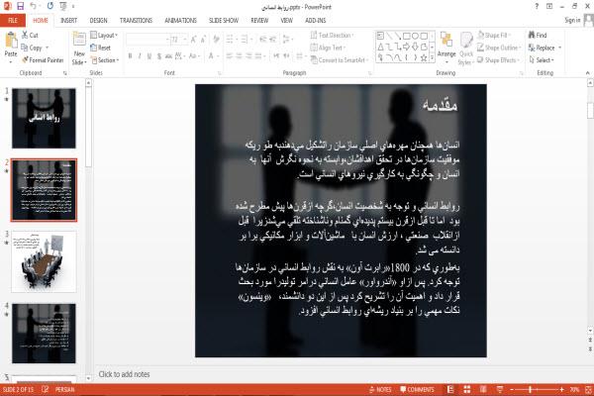The width and height of the screenshot is (594, 396).
Task: Toggle text Shadow formatting
Action: pos(159,56)
